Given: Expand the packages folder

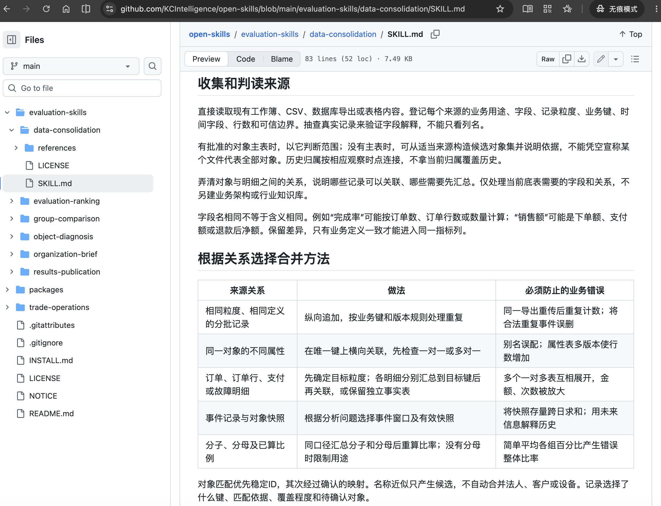Looking at the screenshot, I should point(7,289).
